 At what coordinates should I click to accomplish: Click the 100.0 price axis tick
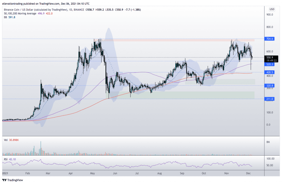point(270,113)
